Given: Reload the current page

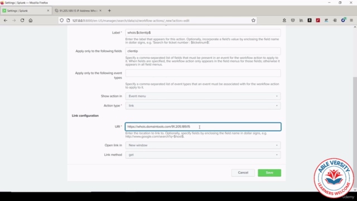Looking at the screenshot, I should click(x=22, y=20).
